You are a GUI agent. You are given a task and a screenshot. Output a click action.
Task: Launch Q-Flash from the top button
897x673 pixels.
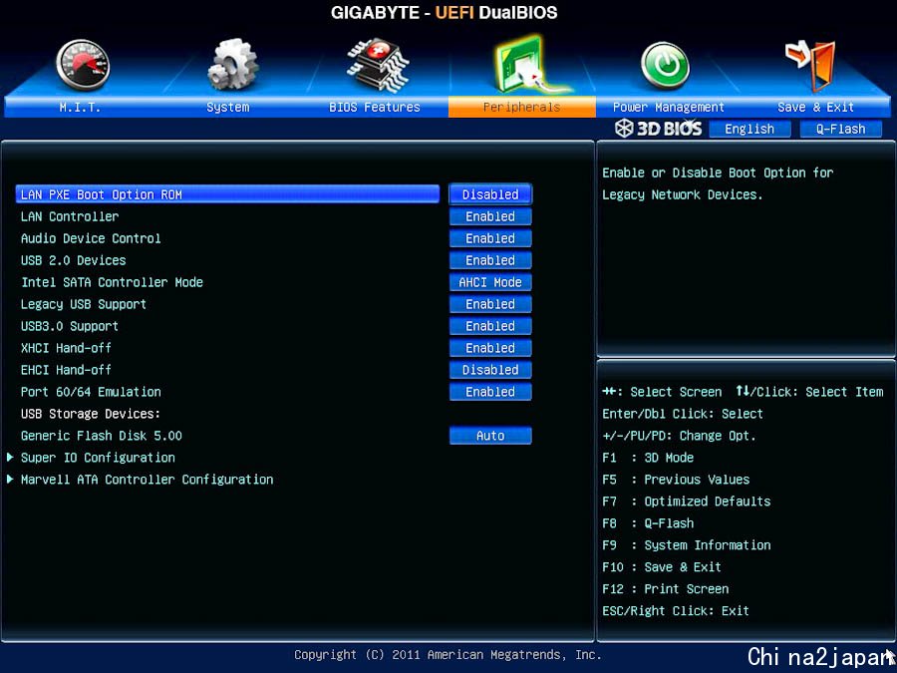[x=840, y=129]
